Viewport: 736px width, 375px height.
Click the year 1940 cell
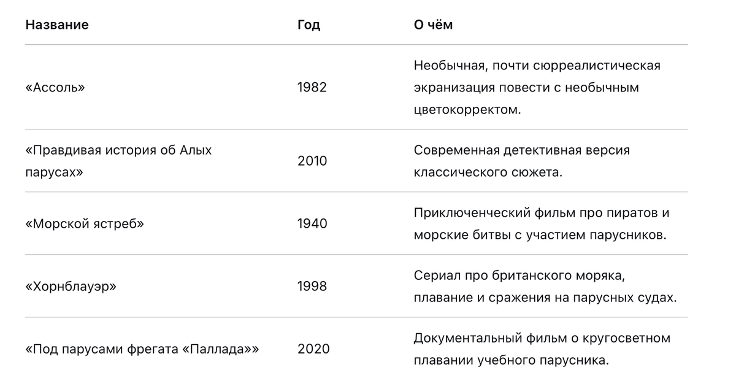pyautogui.click(x=312, y=223)
